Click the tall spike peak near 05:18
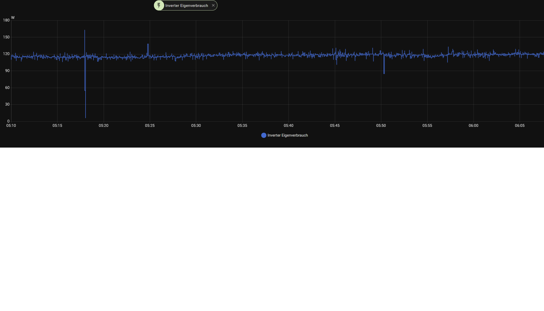The image size is (544, 311). coord(85,31)
